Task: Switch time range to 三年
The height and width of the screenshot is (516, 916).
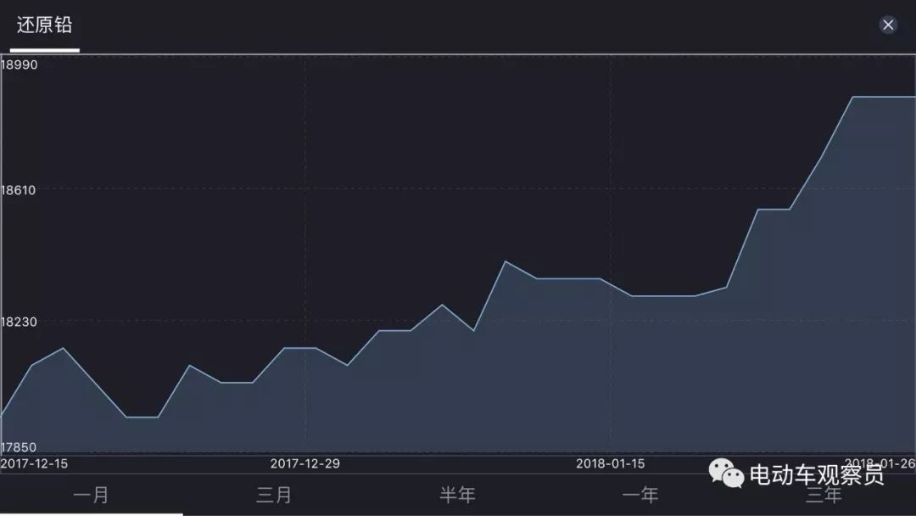Action: click(x=824, y=495)
